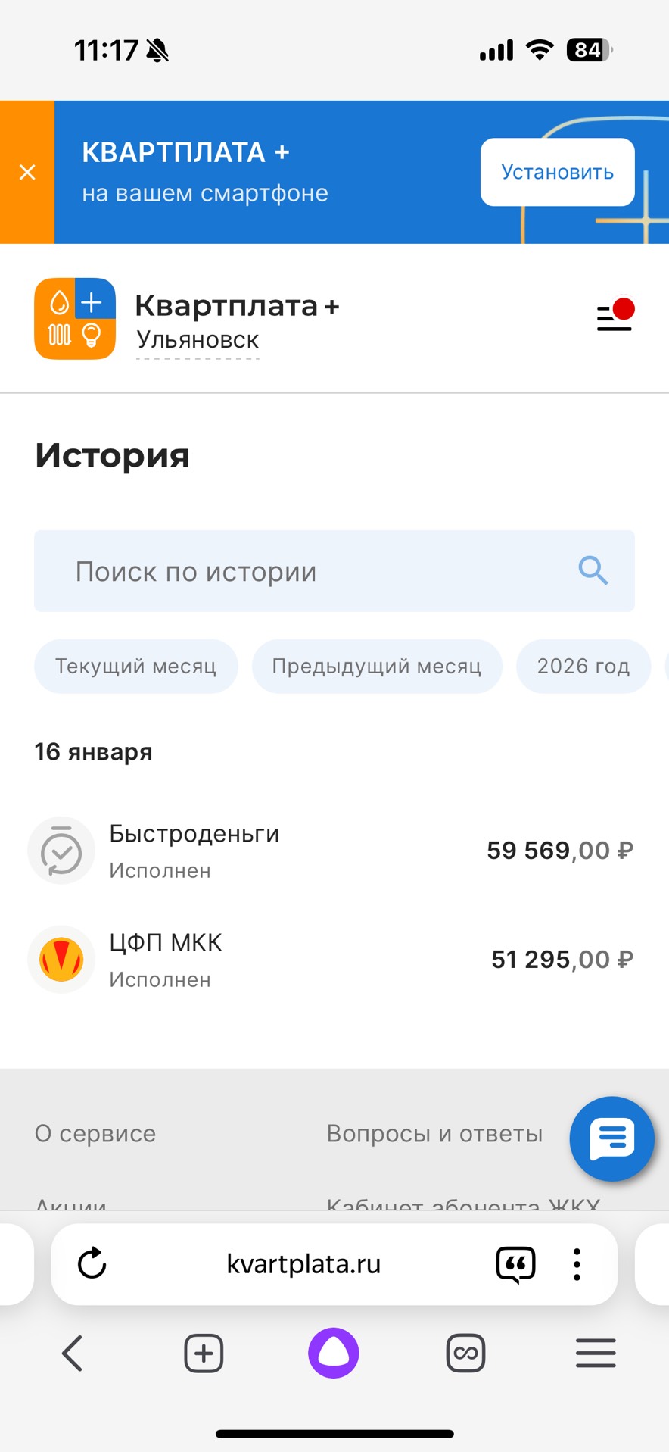Screen dimensions: 669x1452
Task: Open a new tab with the plus icon
Action: point(202,1354)
